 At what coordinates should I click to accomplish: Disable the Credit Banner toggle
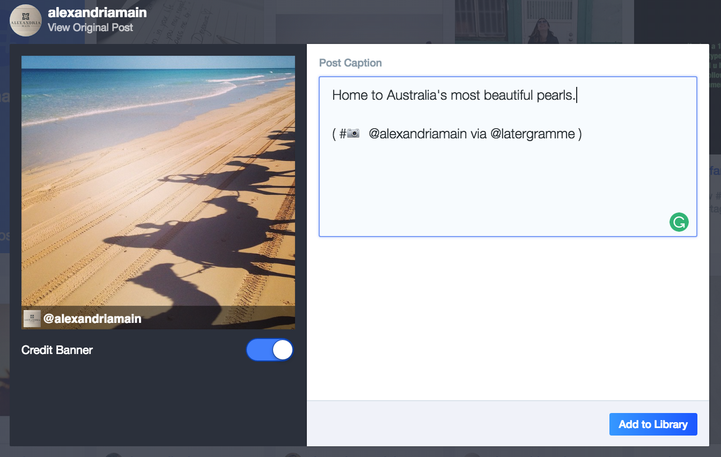[270, 350]
